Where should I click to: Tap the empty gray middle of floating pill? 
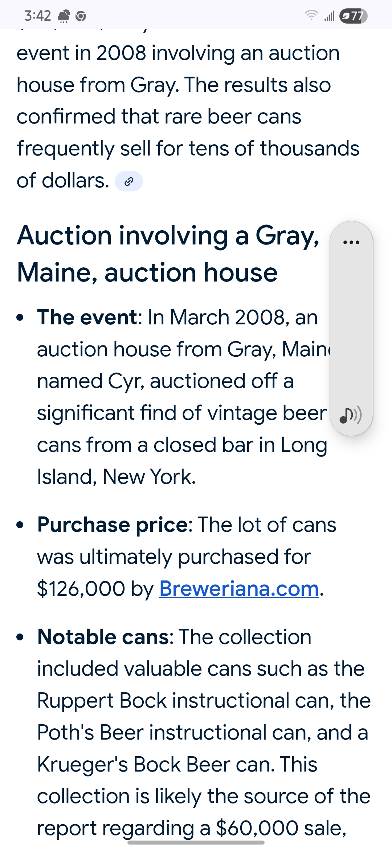(351, 327)
